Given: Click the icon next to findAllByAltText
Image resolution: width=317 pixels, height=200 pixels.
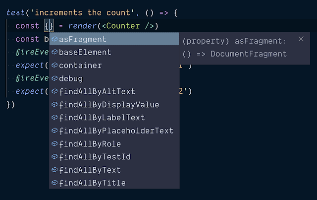Looking at the screenshot, I should (54, 91).
